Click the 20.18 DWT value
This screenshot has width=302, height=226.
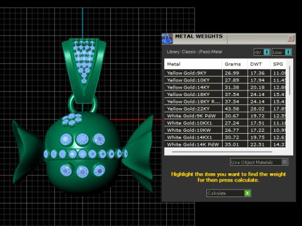pyautogui.click(x=257, y=87)
